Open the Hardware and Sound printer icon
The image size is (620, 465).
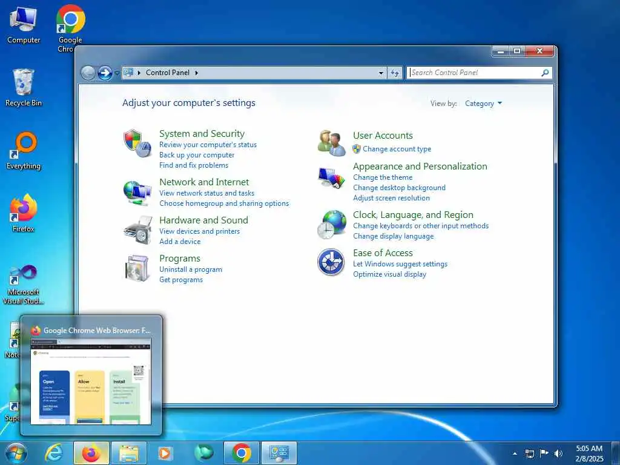coord(138,230)
